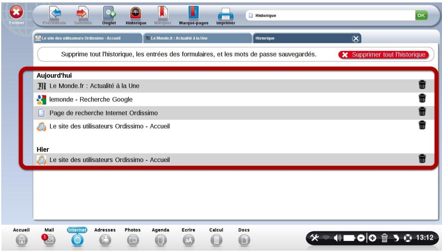Image resolution: width=442 pixels, height=251 pixels.
Task: Click the Aujourd'hui heading
Action: click(54, 75)
